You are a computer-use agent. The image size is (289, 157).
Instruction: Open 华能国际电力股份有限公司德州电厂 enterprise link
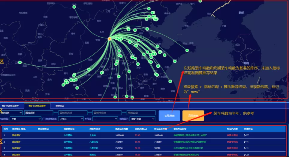pos(190,142)
